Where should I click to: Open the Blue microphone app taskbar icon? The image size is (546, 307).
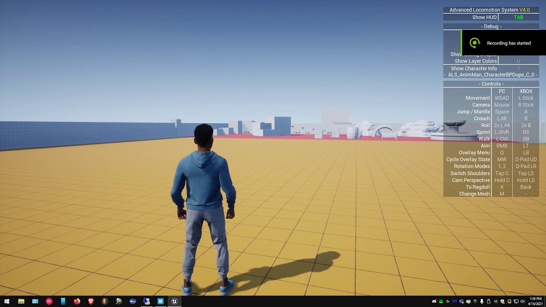pyautogui.click(x=133, y=301)
